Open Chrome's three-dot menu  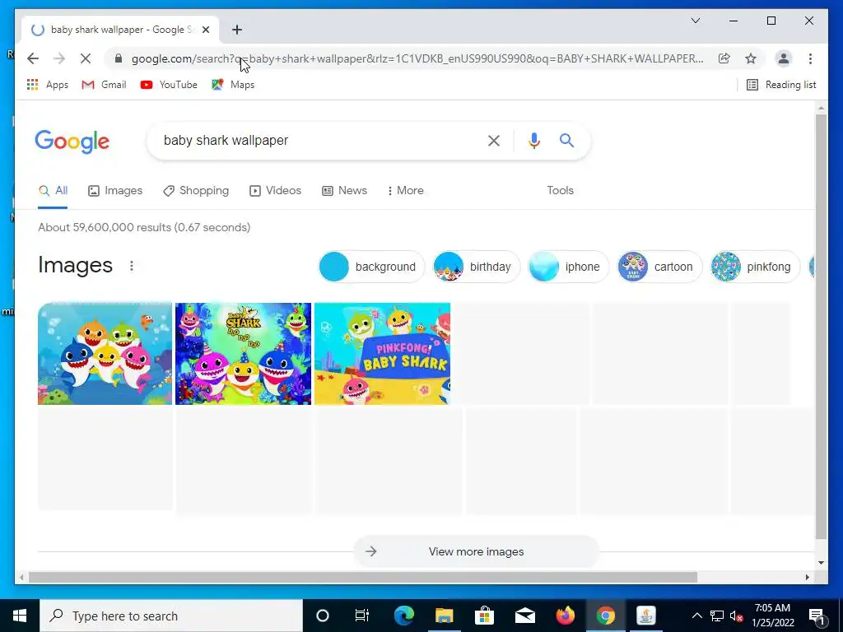point(810,58)
